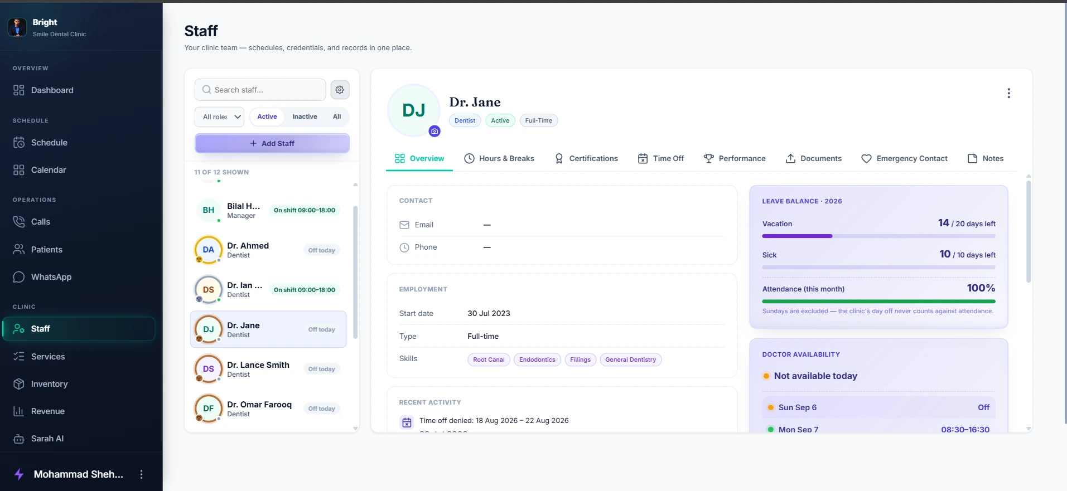Open the Performance tab
1067x491 pixels.
735,159
